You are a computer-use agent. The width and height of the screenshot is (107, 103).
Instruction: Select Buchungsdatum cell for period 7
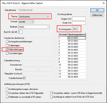click(77, 56)
